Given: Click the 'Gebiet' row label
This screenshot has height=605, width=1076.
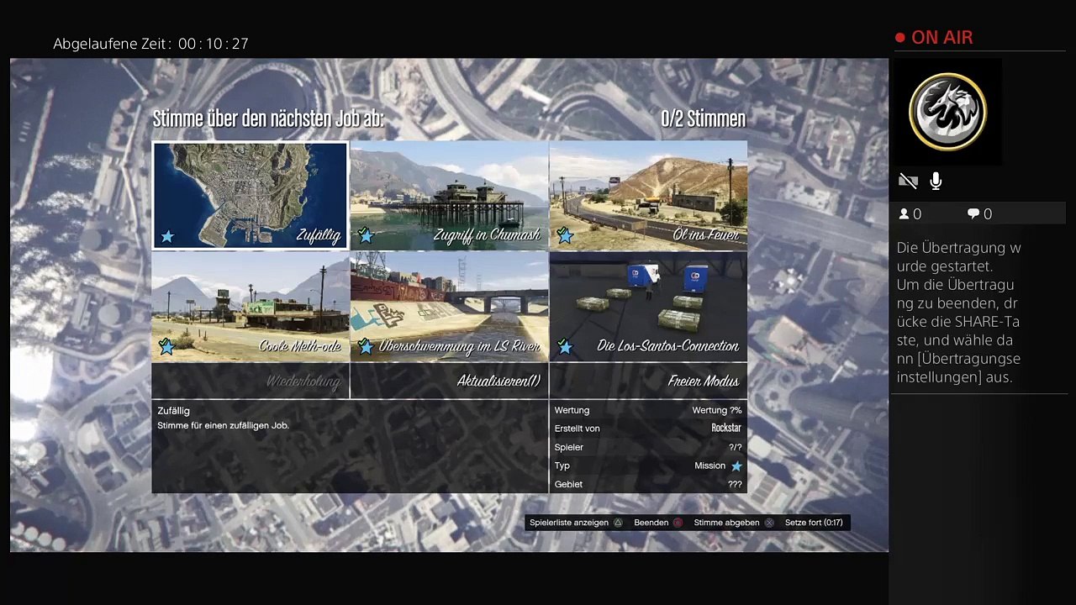Looking at the screenshot, I should (x=568, y=484).
